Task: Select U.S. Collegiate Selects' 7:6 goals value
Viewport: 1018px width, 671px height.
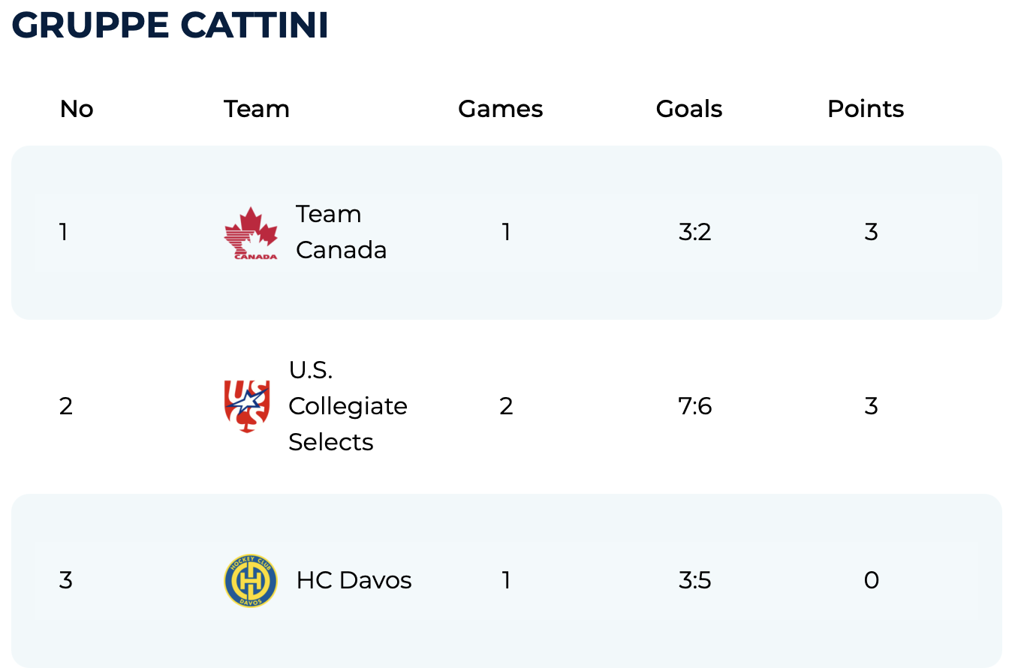Action: [x=694, y=406]
